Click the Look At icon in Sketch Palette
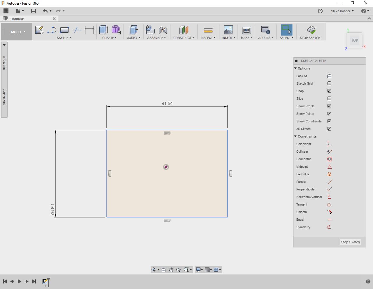This screenshot has height=289, width=373. point(329,76)
